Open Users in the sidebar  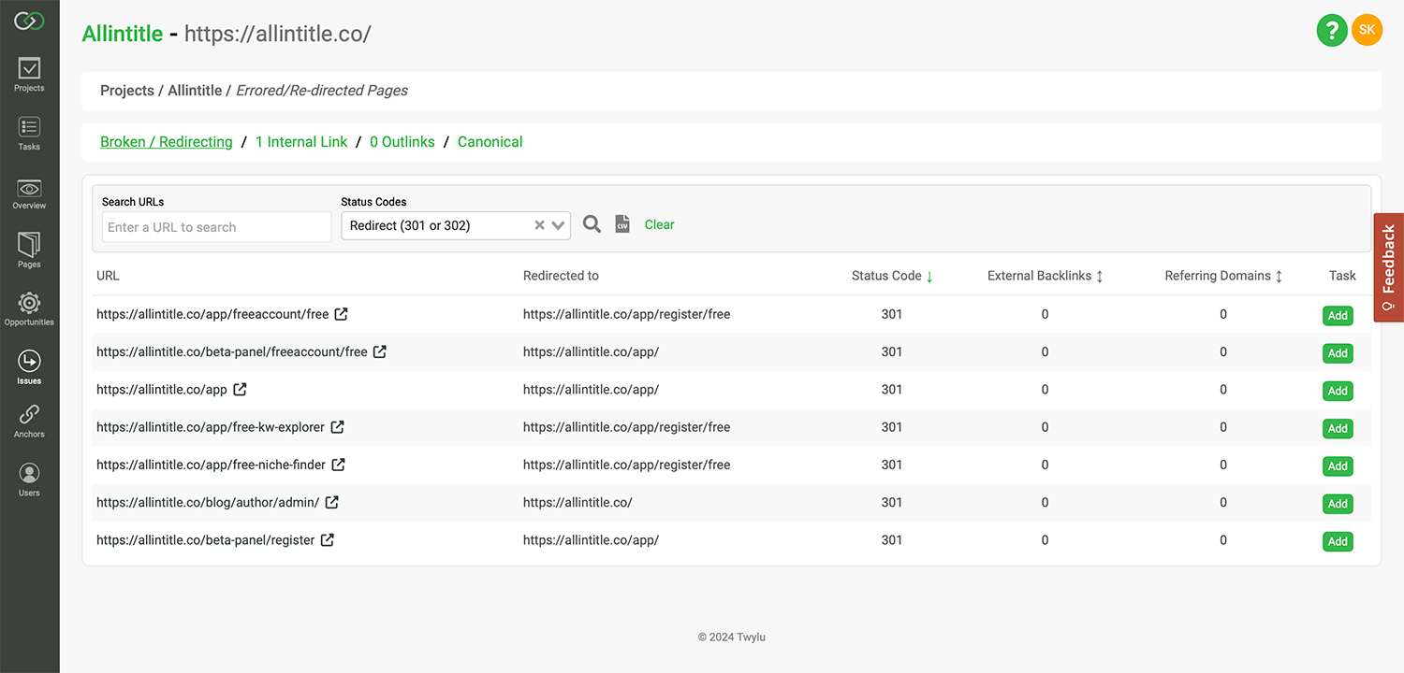pos(29,480)
